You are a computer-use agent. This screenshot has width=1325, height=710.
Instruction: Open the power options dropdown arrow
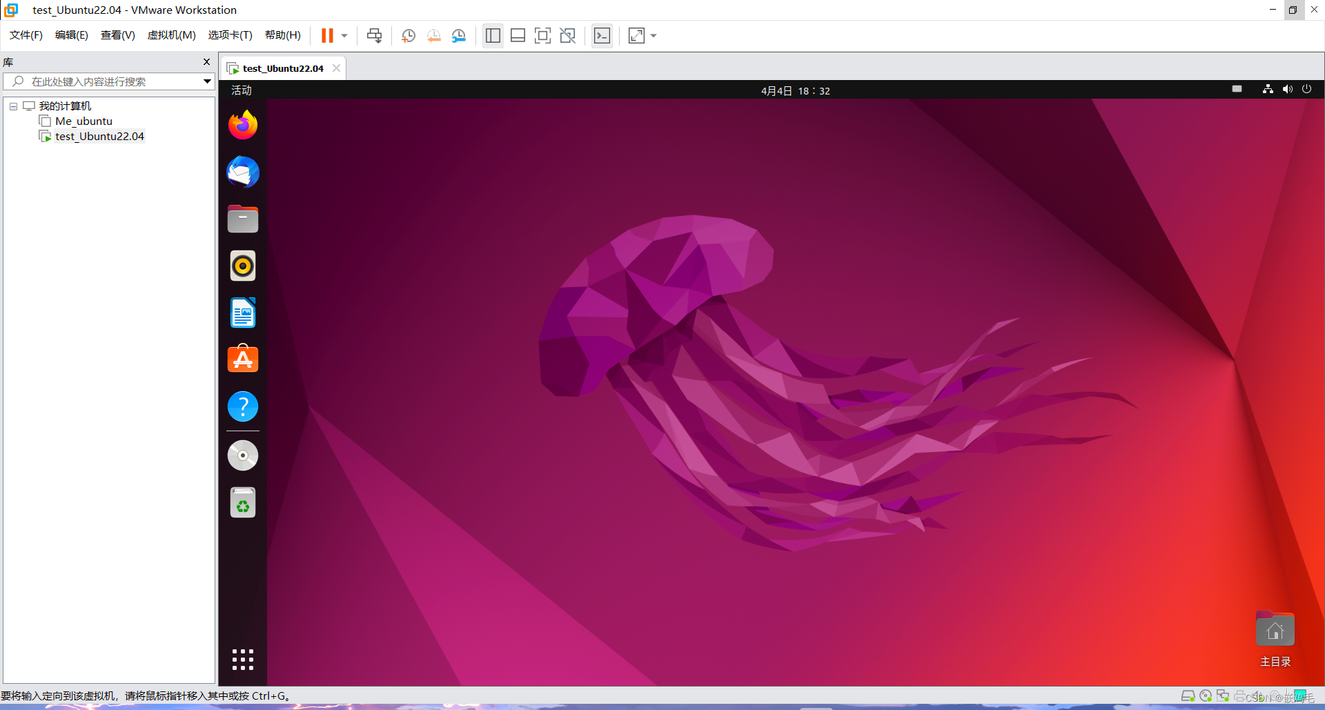[x=344, y=36]
